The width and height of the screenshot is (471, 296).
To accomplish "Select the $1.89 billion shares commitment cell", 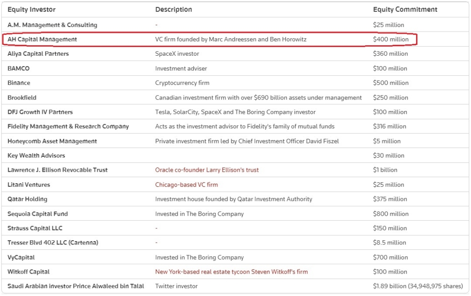I will 417,286.
